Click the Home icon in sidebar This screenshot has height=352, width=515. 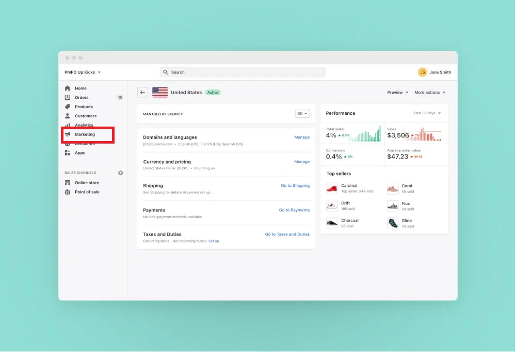point(68,89)
